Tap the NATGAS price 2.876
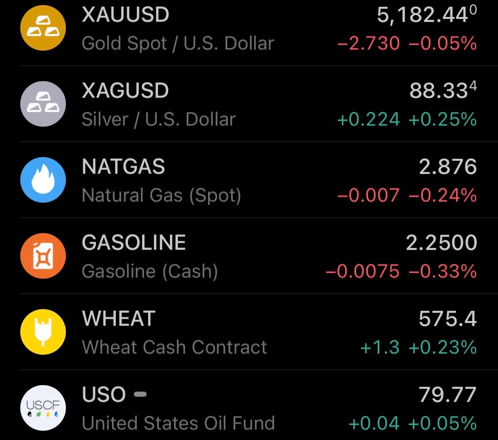The width and height of the screenshot is (498, 440). 448,167
